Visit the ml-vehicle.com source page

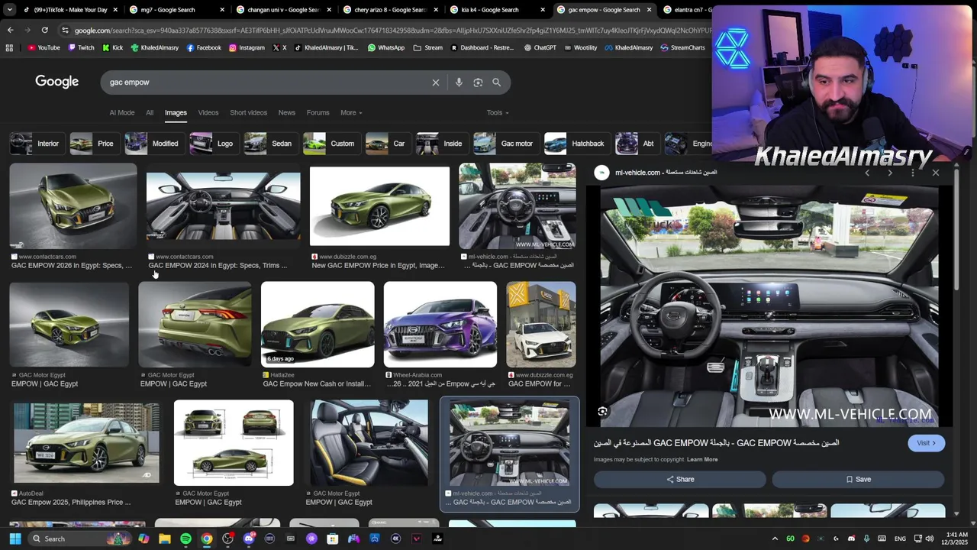click(x=926, y=443)
